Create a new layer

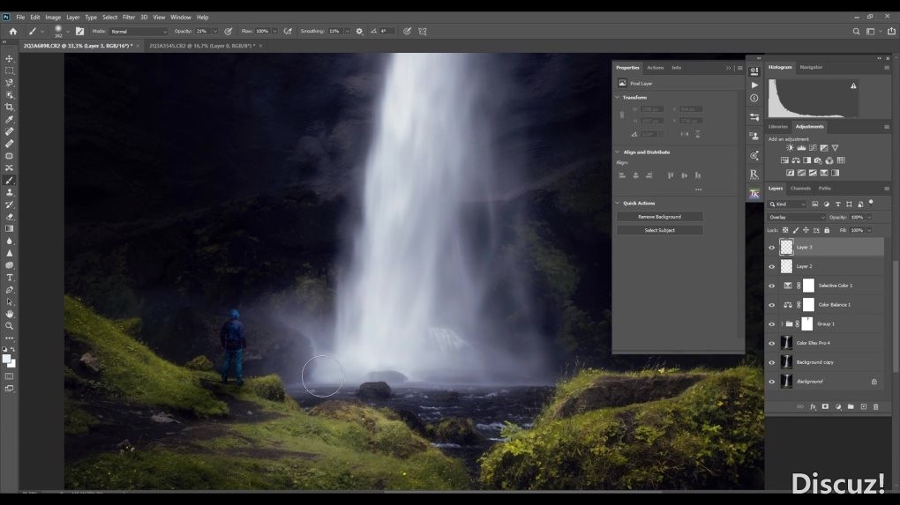coord(863,406)
